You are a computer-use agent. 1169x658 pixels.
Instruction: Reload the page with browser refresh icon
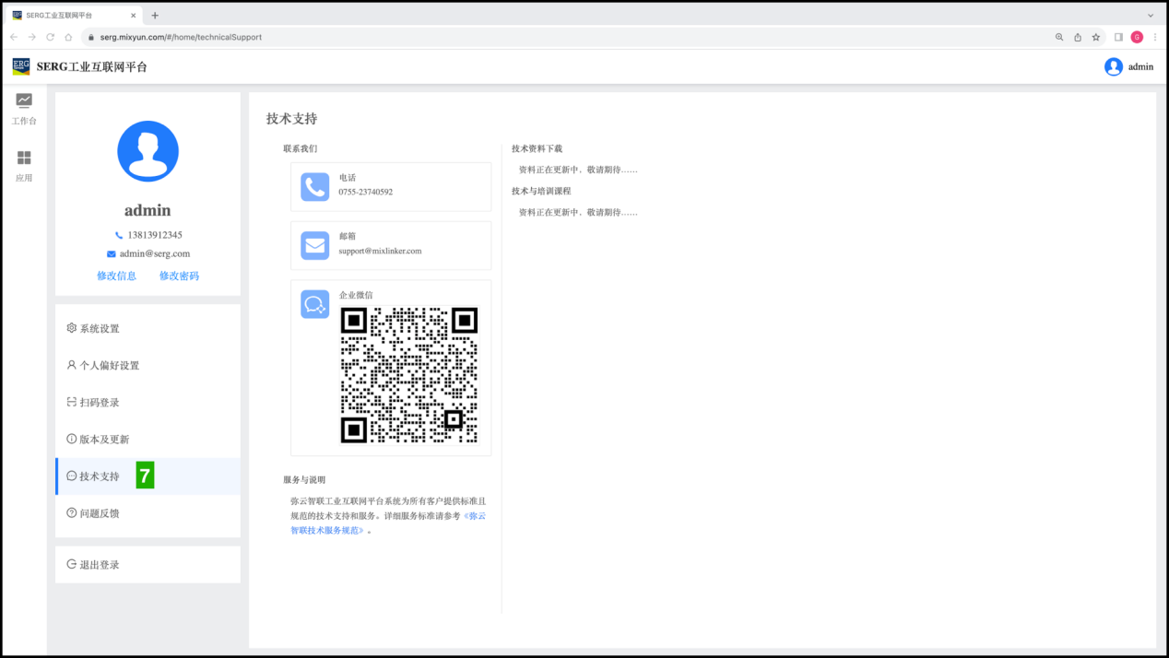coord(50,37)
